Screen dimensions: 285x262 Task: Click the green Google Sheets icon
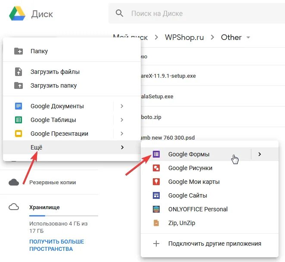(19, 120)
